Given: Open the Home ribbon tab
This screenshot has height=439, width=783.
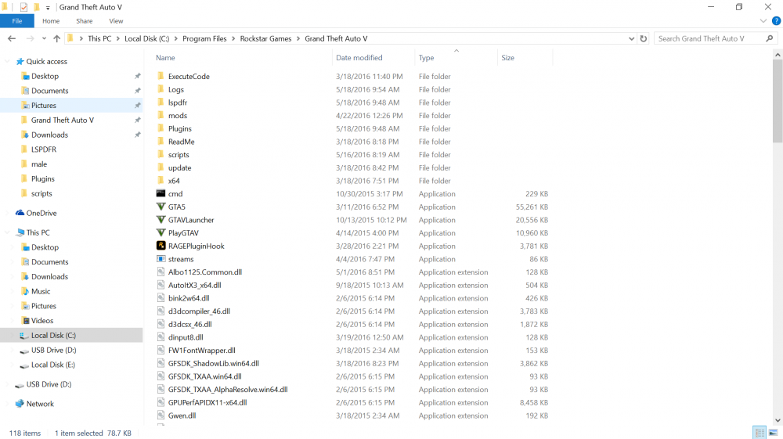Looking at the screenshot, I should pos(51,21).
